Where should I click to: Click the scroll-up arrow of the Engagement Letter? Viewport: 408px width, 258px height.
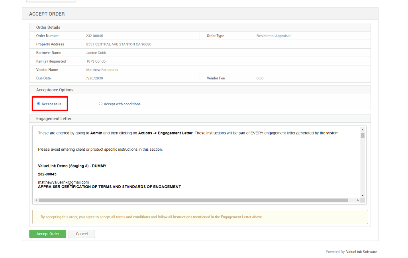coord(362,129)
